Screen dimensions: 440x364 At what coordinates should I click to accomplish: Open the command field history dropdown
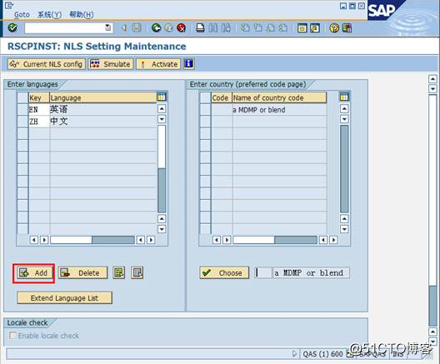[x=108, y=27]
